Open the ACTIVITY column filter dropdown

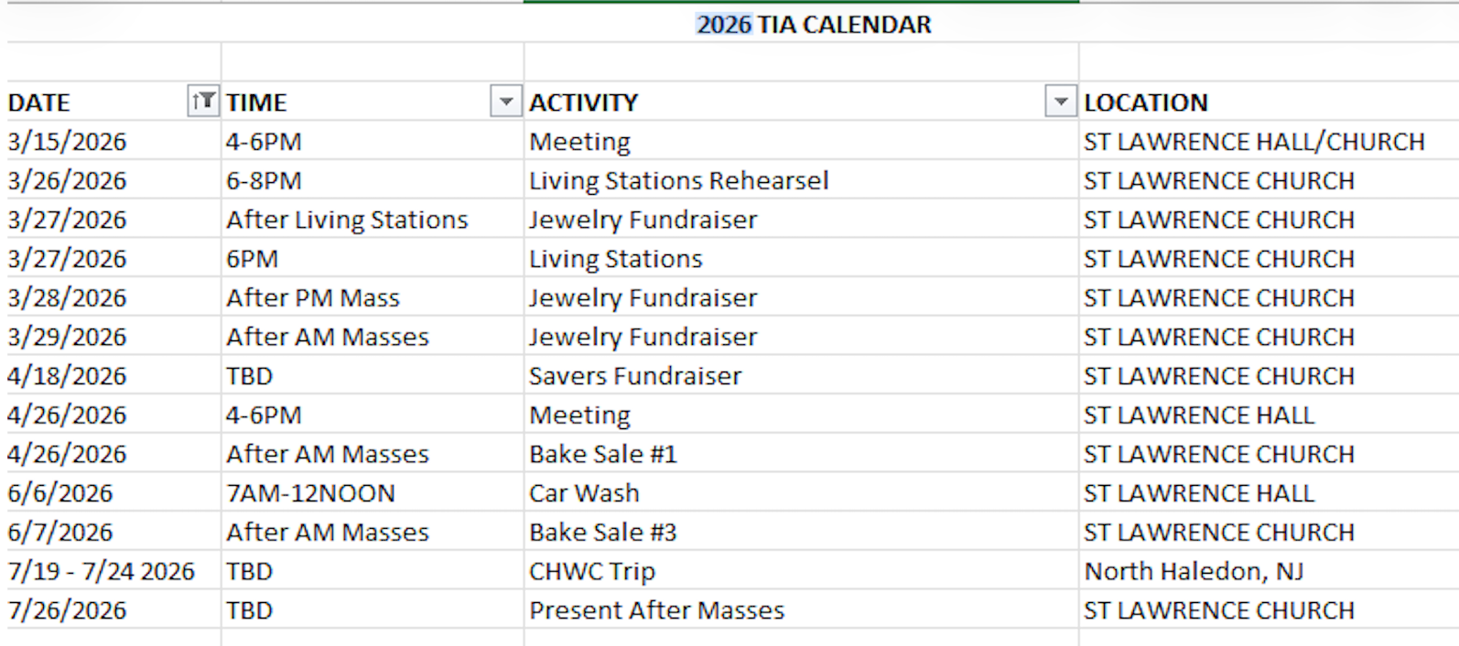[1060, 102]
